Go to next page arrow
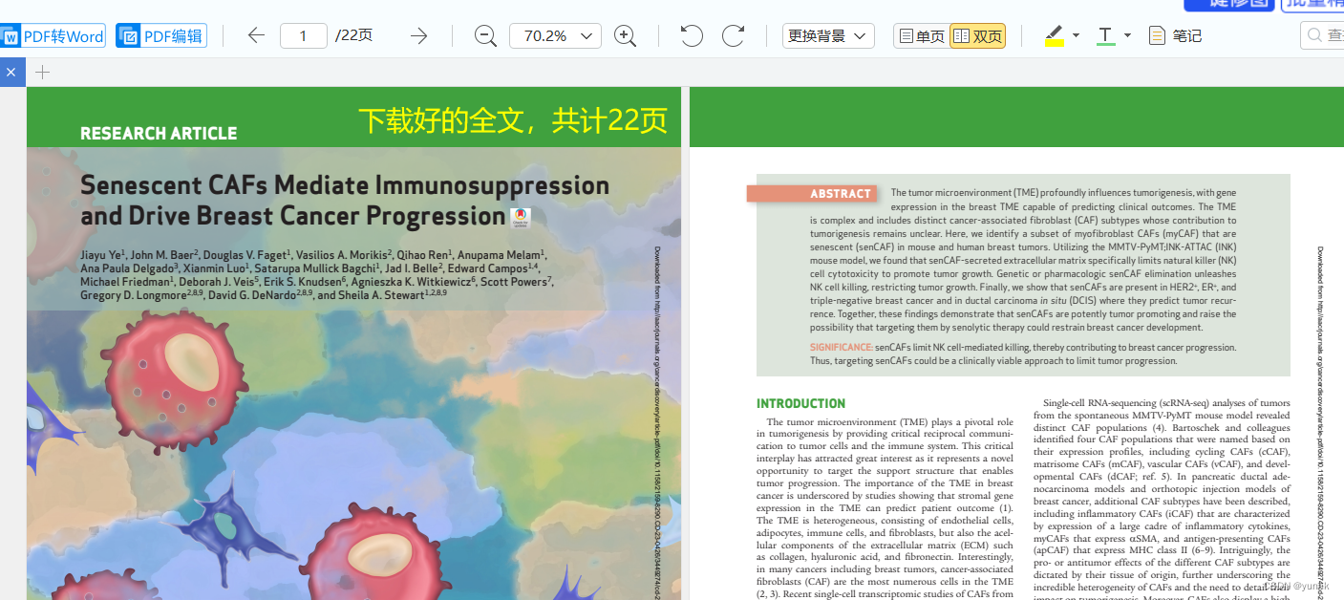Screen dimensions: 1344x600 pyautogui.click(x=418, y=36)
